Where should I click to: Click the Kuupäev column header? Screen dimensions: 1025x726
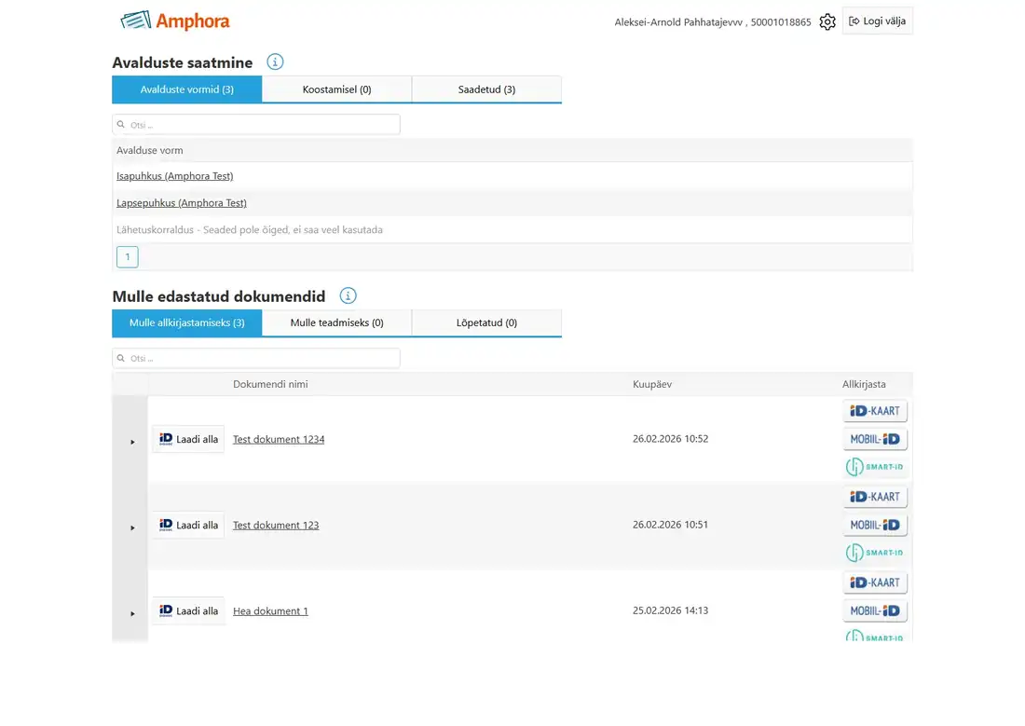[x=652, y=384]
